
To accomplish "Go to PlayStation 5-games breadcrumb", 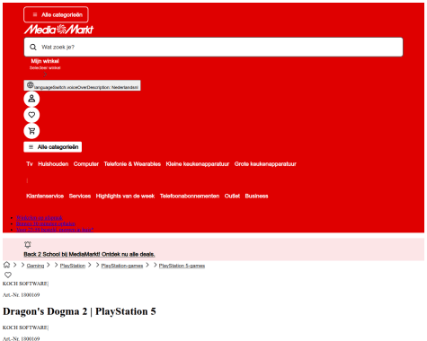I will coord(182,266).
